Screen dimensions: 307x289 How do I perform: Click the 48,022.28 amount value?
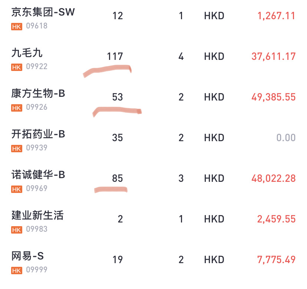(274, 178)
